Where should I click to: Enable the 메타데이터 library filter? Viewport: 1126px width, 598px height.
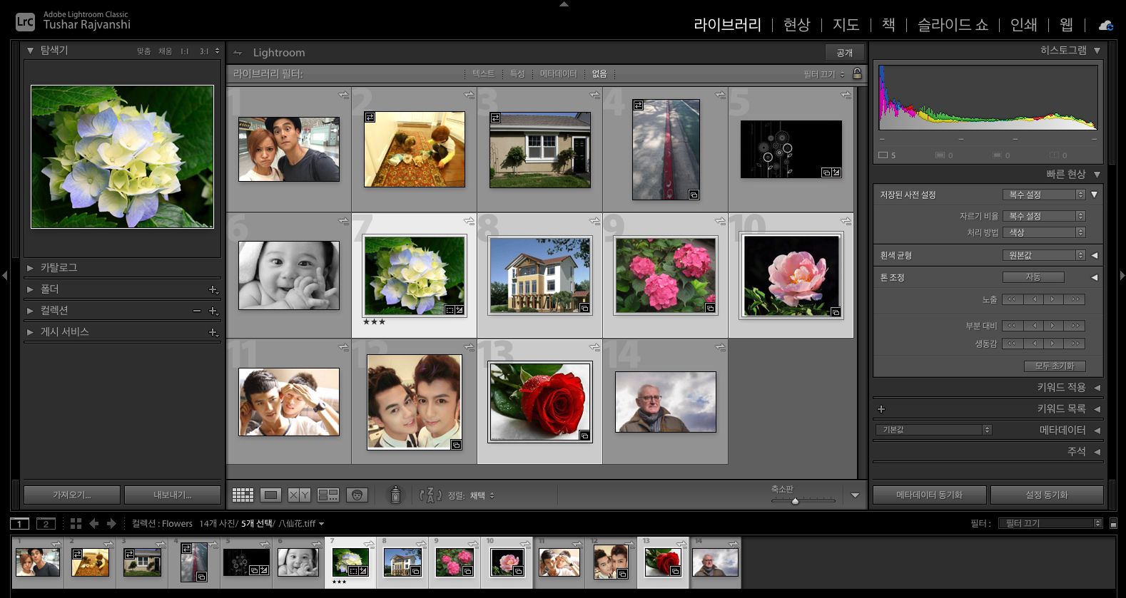558,74
